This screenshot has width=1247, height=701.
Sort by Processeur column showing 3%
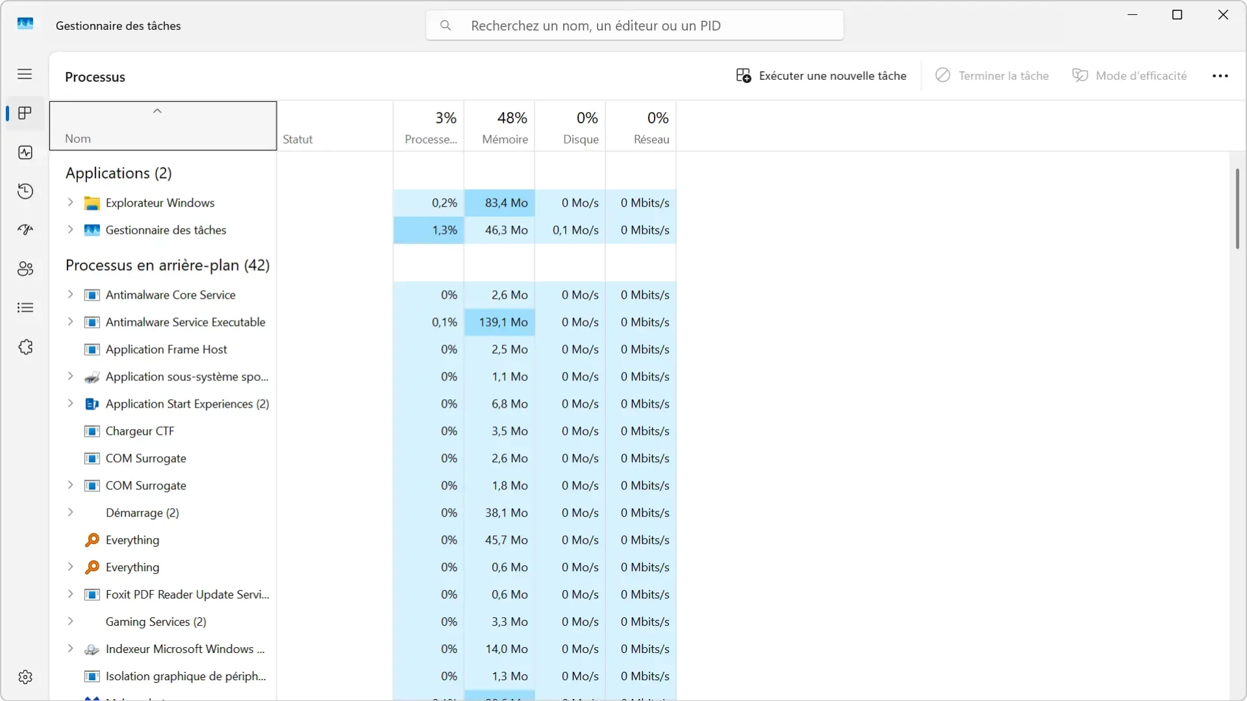pos(429,126)
